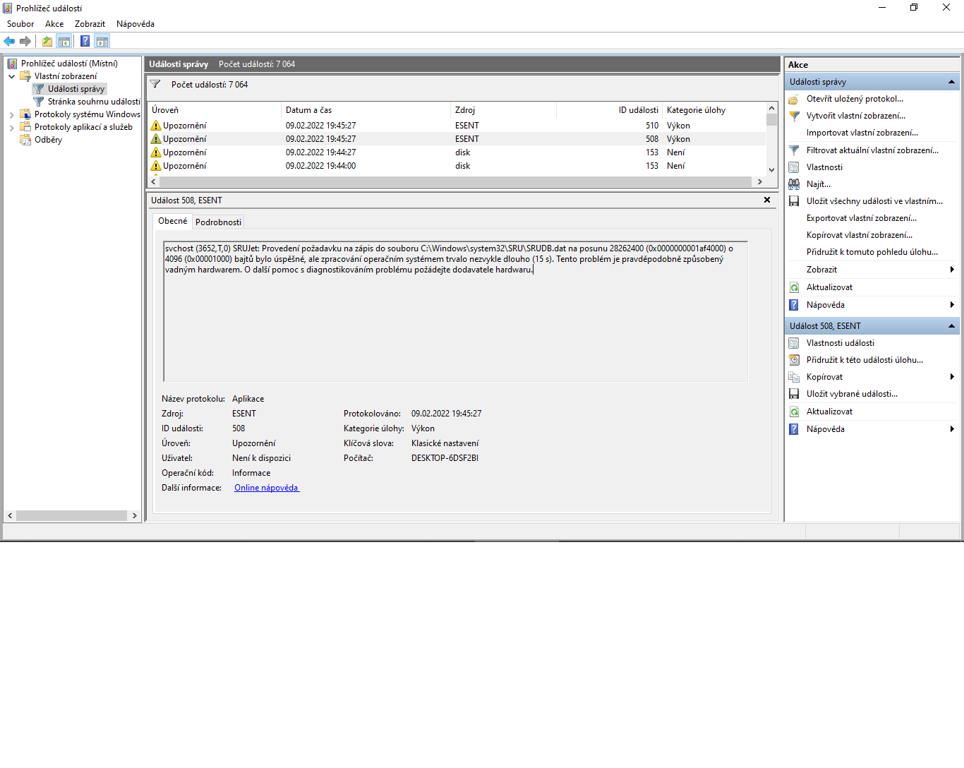964x768 pixels.
Task: Click the Uložit všechny události floppy icon
Action: click(x=794, y=201)
